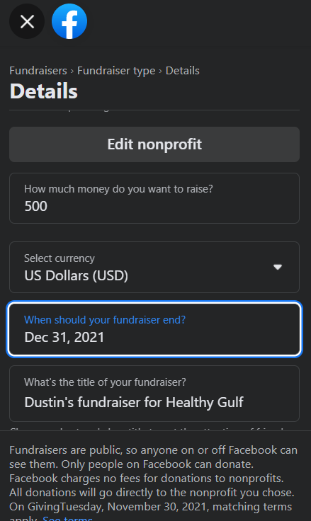This screenshot has width=311, height=521.
Task: Go to Fundraisers breadcrumb
Action: click(38, 71)
